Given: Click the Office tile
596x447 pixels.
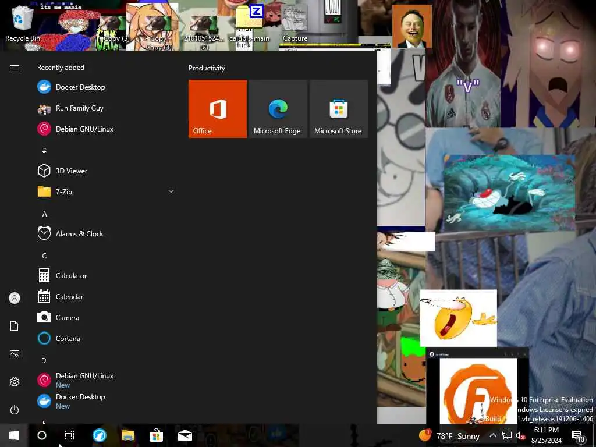Looking at the screenshot, I should pos(218,109).
